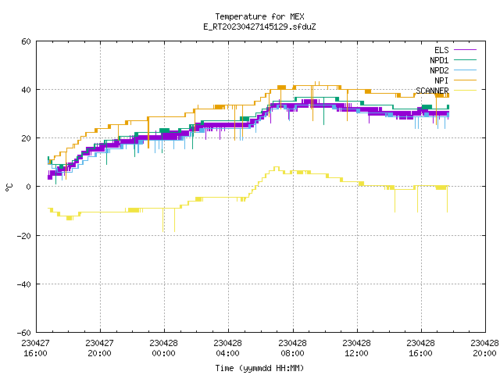500x375 pixels.
Task: Click the green NPD1 legend line sample
Action: [466, 60]
